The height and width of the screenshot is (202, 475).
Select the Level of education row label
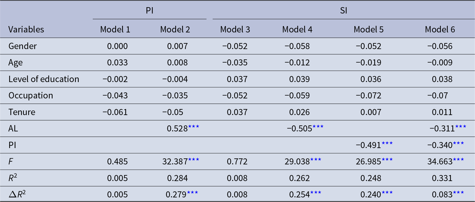(x=44, y=79)
